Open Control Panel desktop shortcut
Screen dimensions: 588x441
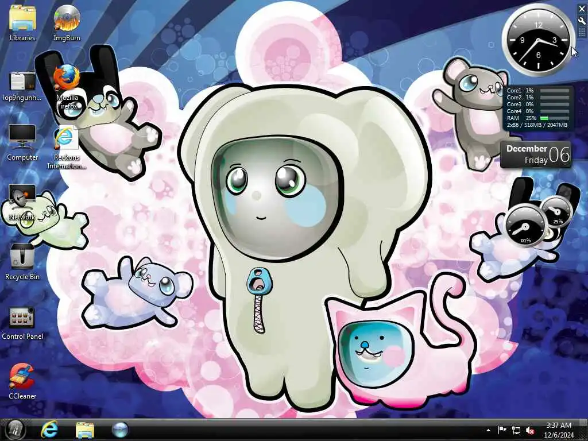pyautogui.click(x=22, y=323)
